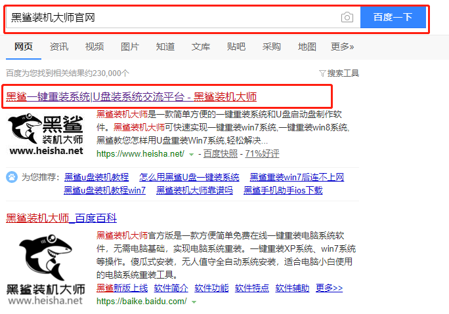Click the camera image search icon
Screen dimensions: 449x314
pyautogui.click(x=347, y=18)
